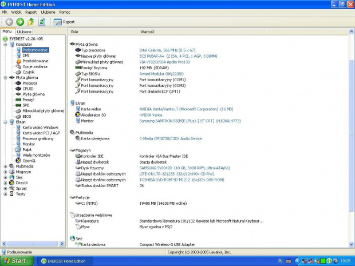The height and width of the screenshot is (266, 355).
Task: Select Karta wideo Windows tree item
Action: 40,128
